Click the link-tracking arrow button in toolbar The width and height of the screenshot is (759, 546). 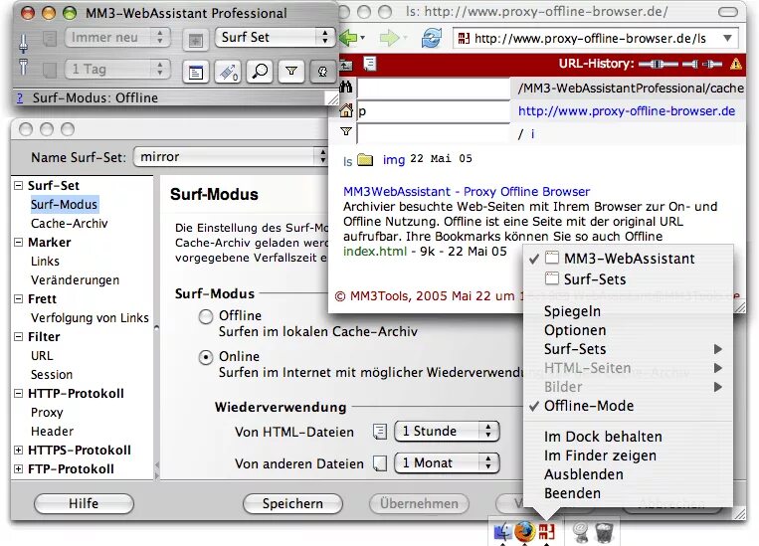pyautogui.click(x=228, y=73)
